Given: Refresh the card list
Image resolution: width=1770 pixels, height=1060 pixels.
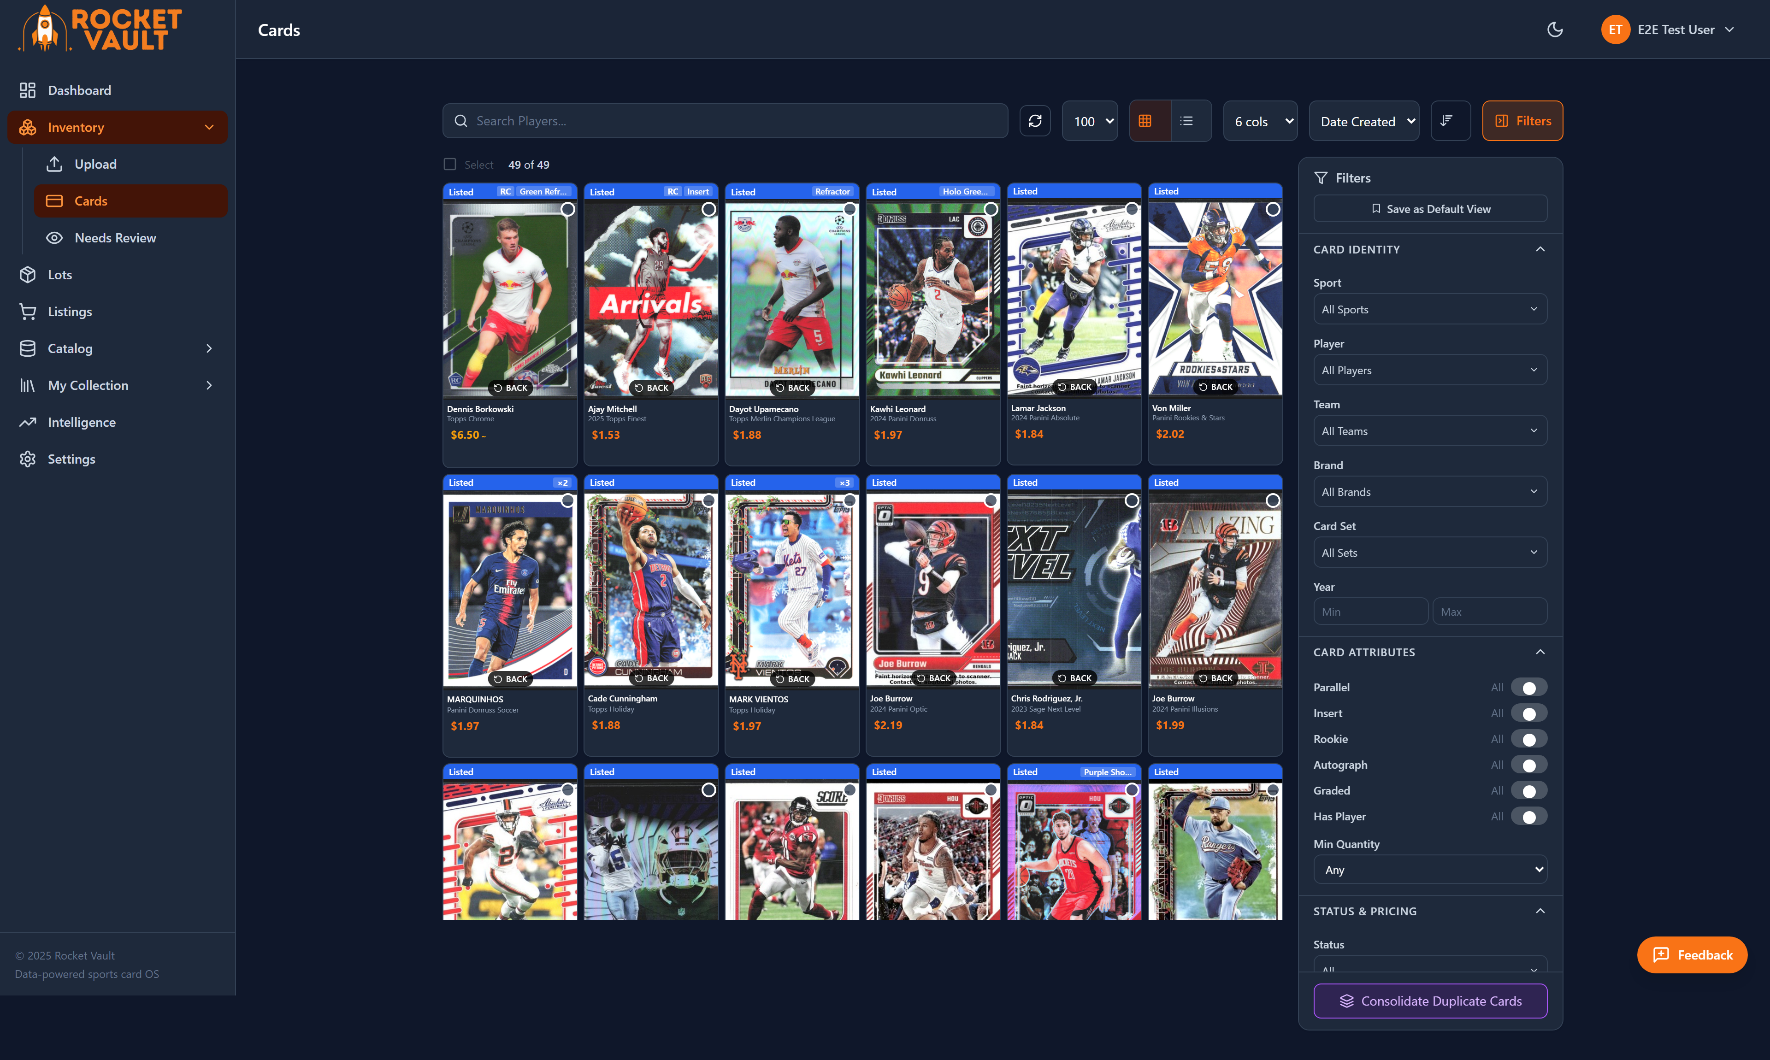Looking at the screenshot, I should [x=1035, y=120].
